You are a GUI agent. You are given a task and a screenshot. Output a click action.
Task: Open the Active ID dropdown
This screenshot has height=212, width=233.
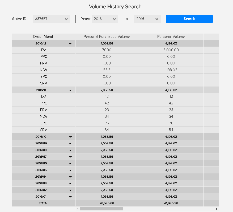tap(52, 19)
